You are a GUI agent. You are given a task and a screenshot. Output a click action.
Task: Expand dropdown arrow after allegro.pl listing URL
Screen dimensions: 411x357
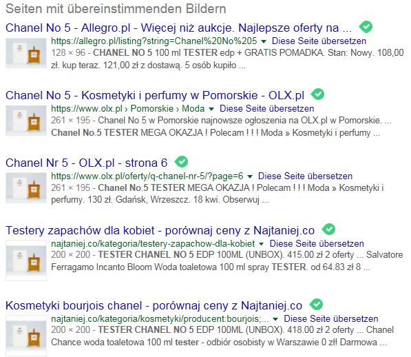tap(264, 41)
